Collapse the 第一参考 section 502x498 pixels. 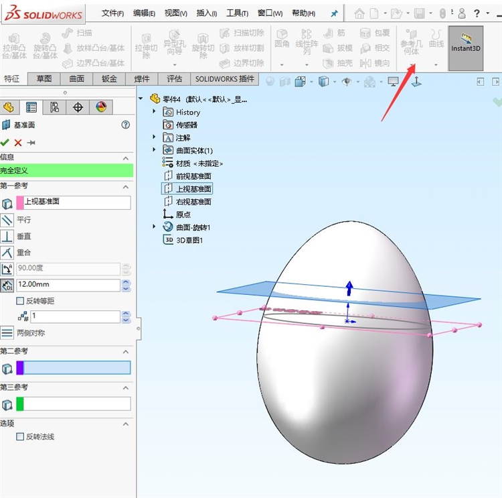(x=126, y=187)
